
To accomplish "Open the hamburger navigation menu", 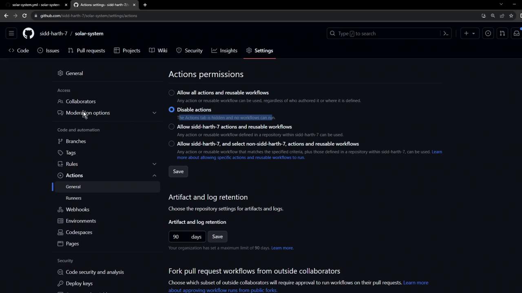I will click(11, 33).
